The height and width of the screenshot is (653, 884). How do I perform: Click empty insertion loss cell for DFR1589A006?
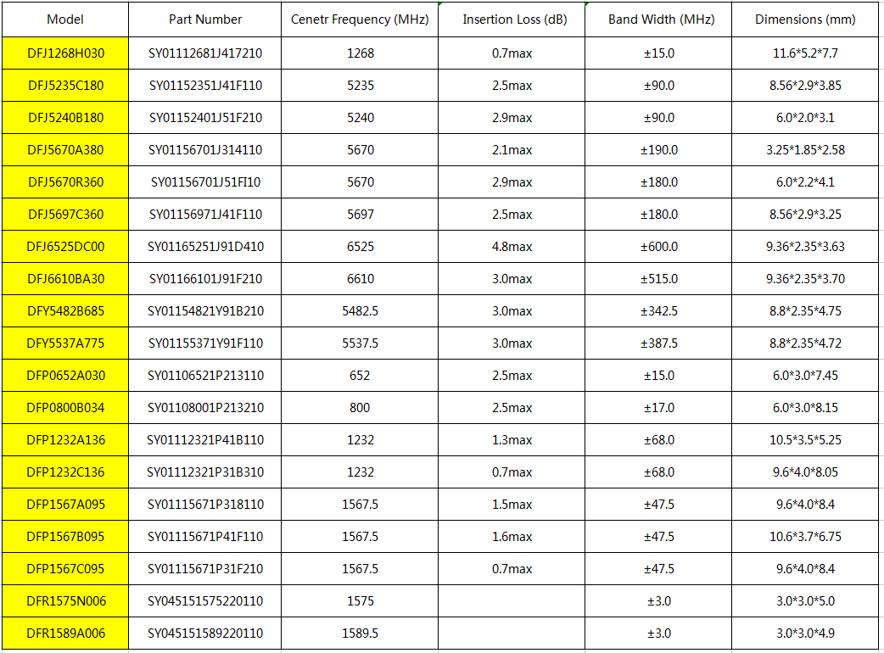(x=512, y=633)
